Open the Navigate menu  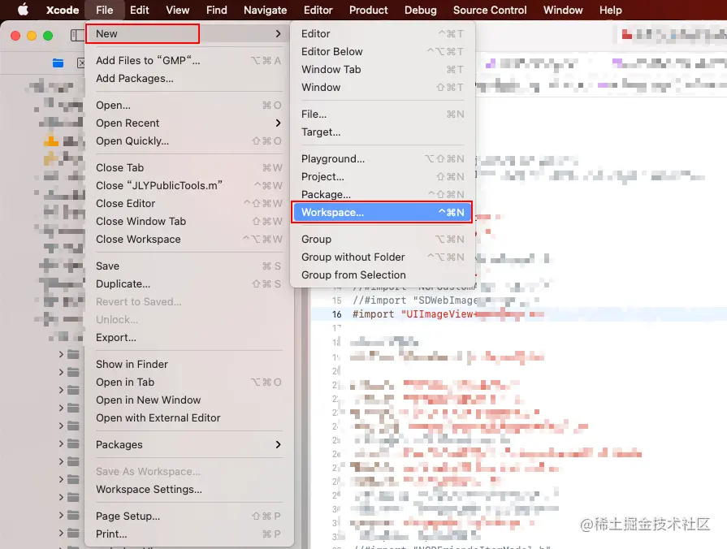265,10
